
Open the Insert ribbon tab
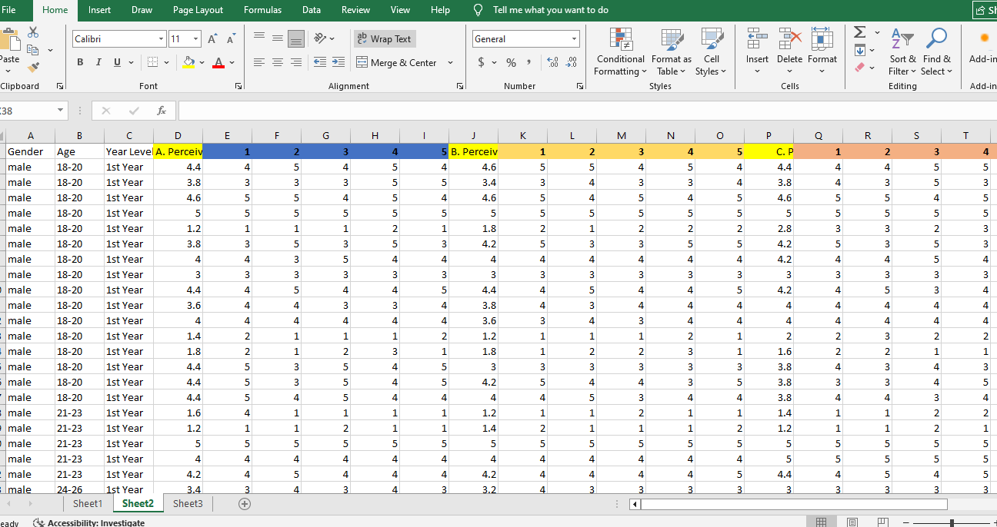pos(99,10)
